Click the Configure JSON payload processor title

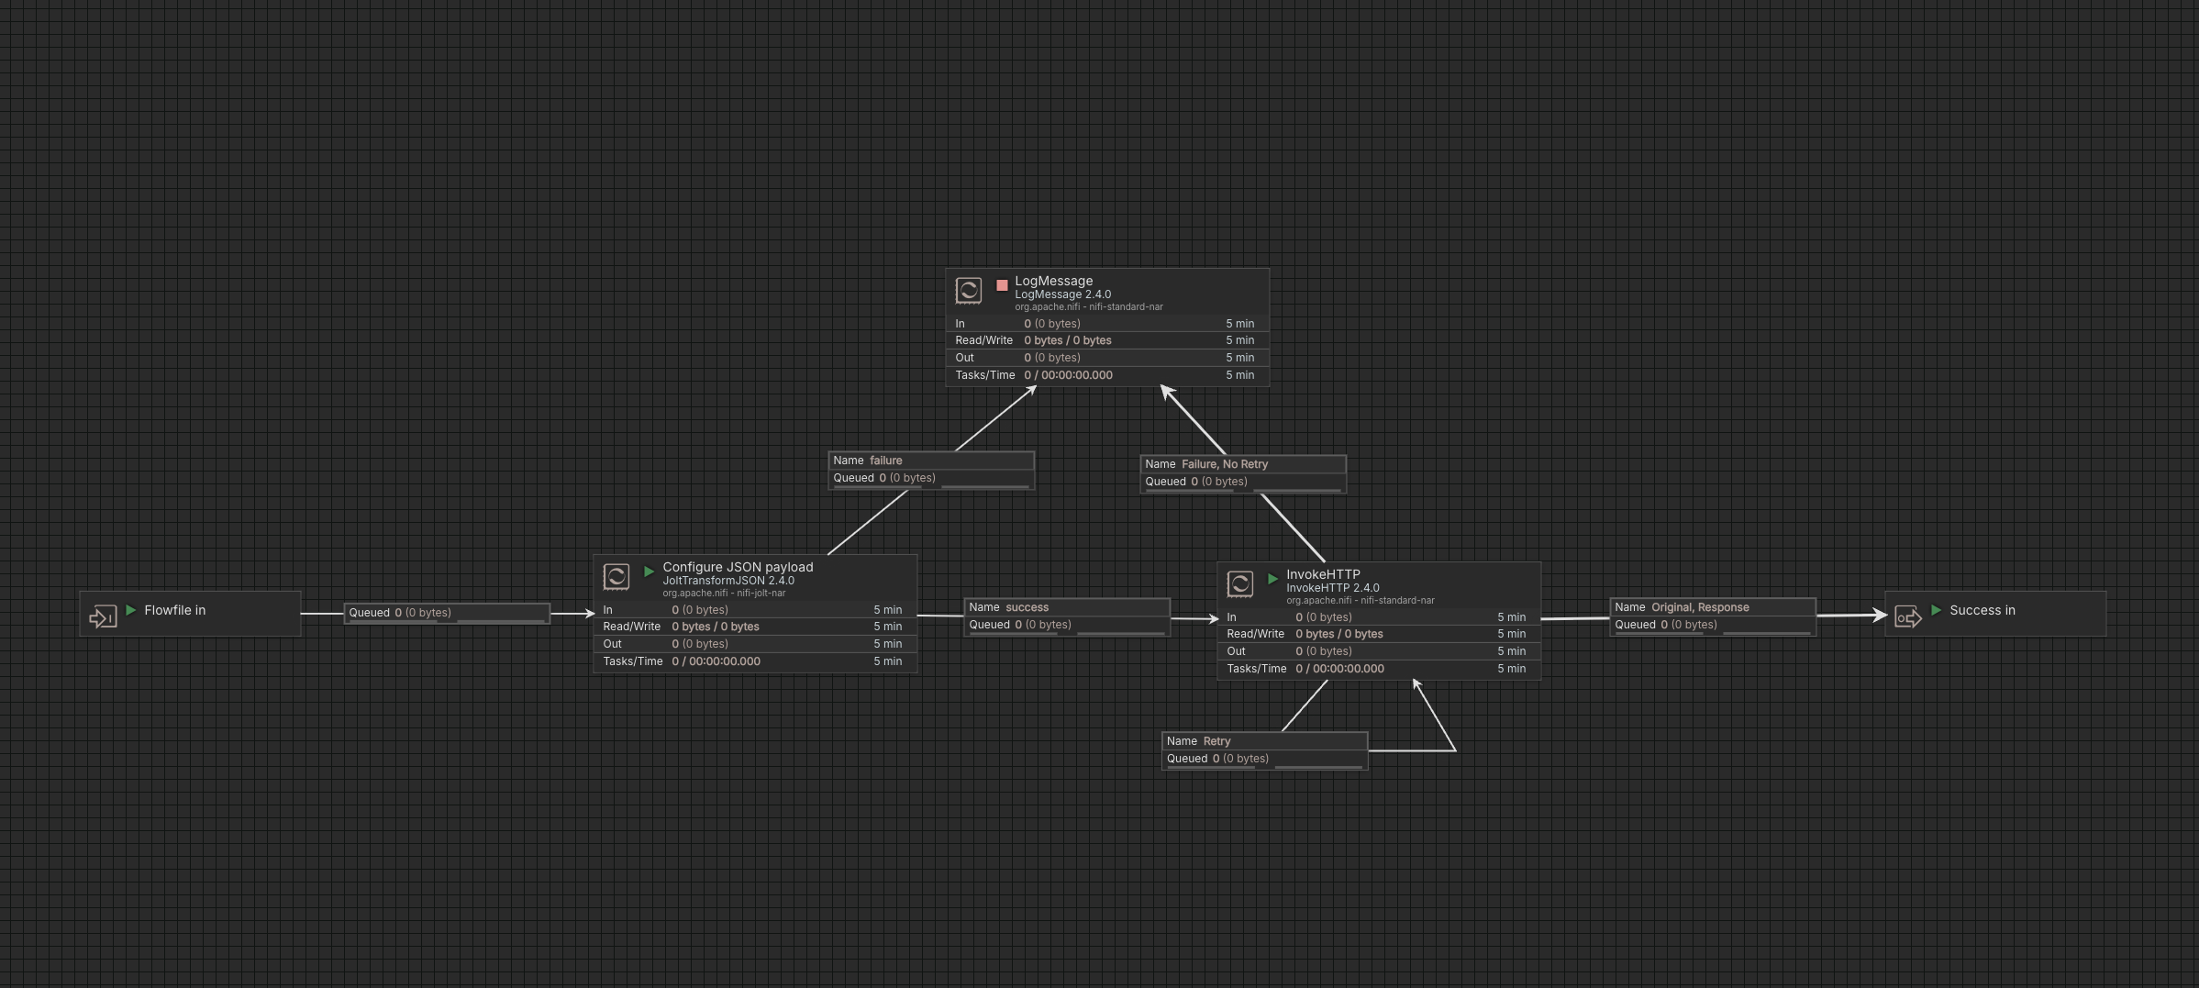[737, 567]
